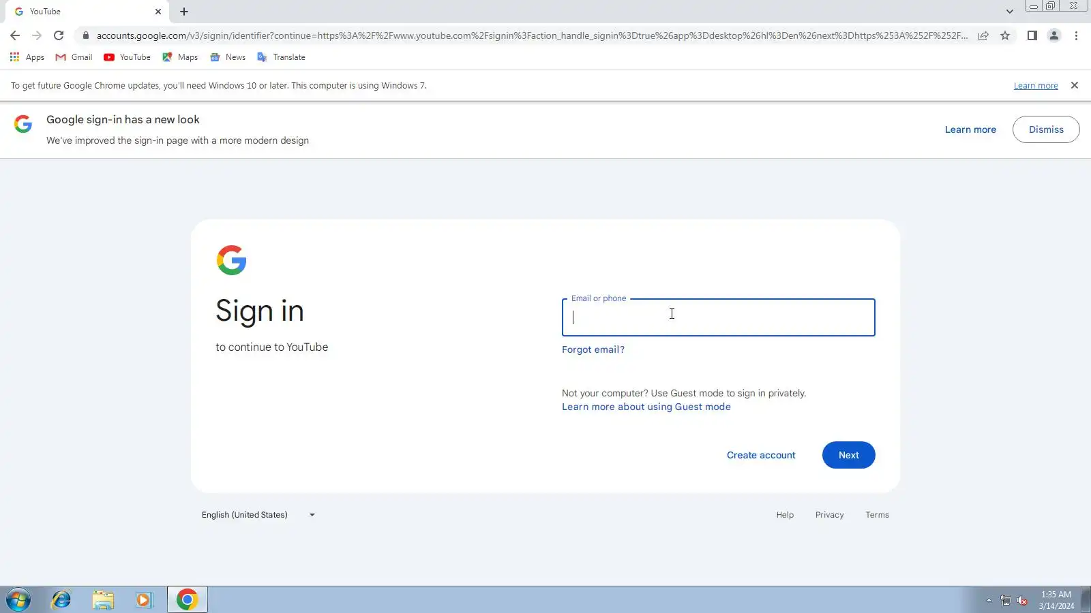
Task: Launch Internet Explorer from the taskbar
Action: click(61, 600)
